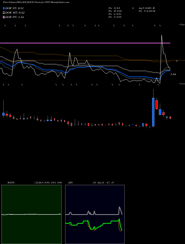
Task: Click the 'MACD:' panel heading
Action: pos(11,183)
